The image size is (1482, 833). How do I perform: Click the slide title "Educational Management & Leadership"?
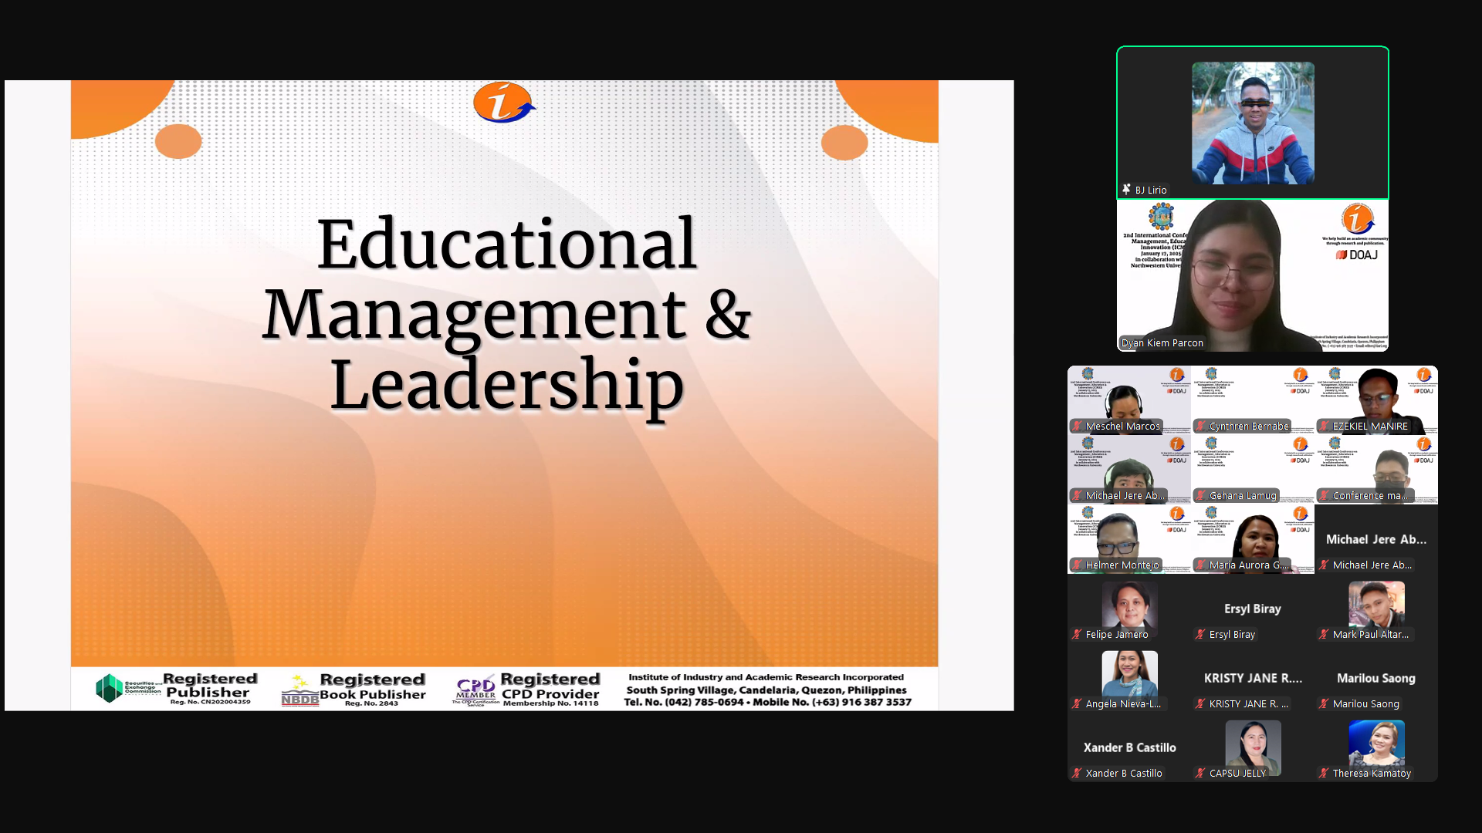coord(506,313)
